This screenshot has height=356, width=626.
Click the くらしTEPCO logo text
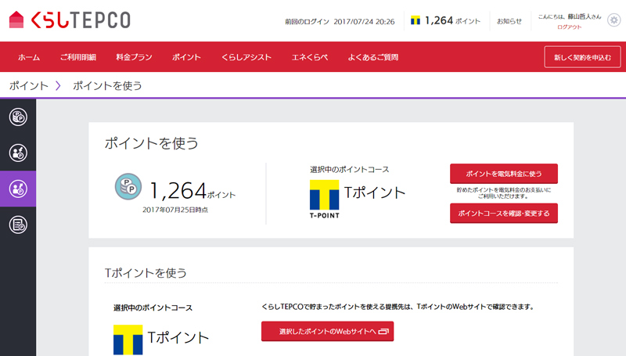81,20
